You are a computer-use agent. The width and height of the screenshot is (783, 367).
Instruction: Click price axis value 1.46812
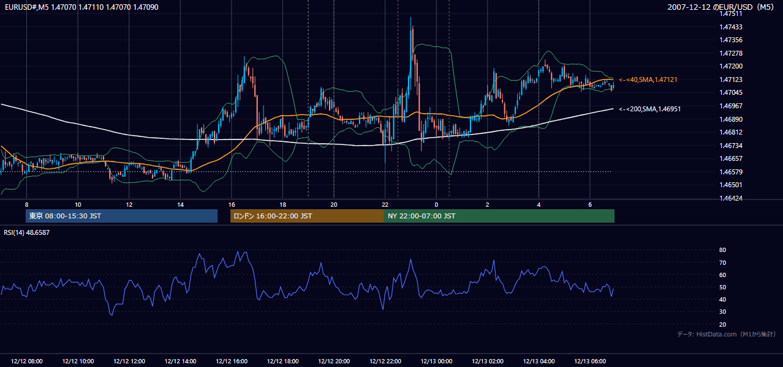[732, 132]
